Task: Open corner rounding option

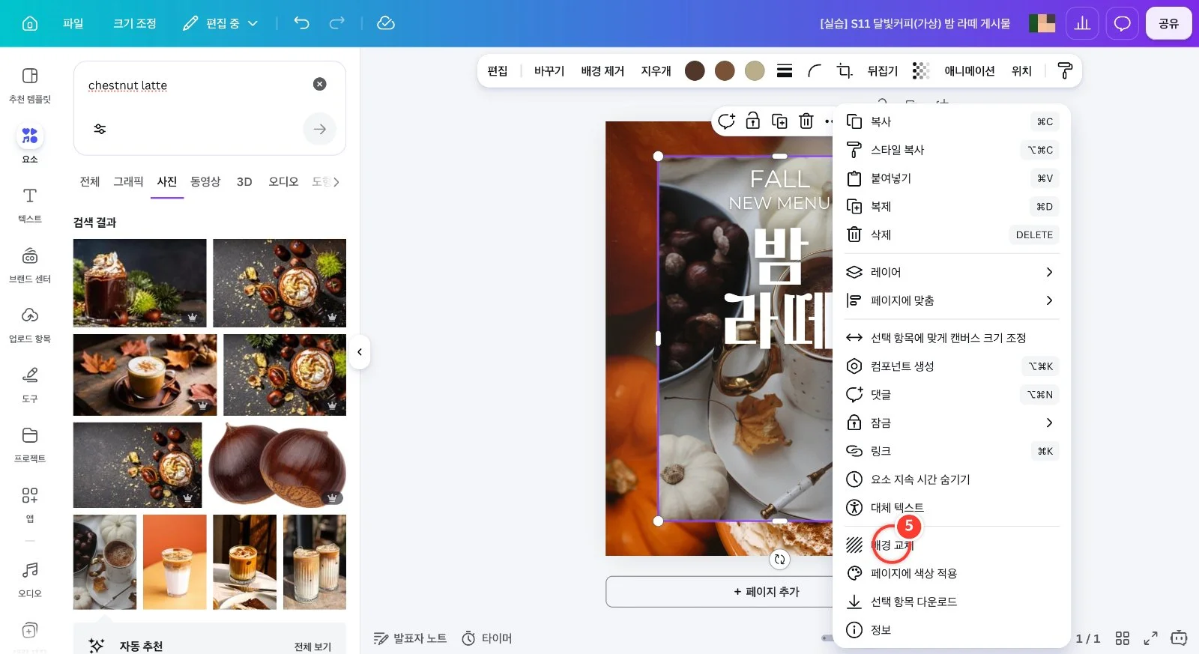Action: point(815,70)
